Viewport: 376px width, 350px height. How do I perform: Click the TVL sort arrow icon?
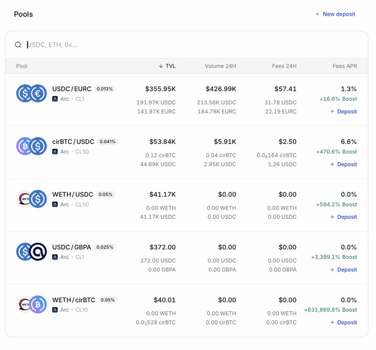[x=161, y=66]
